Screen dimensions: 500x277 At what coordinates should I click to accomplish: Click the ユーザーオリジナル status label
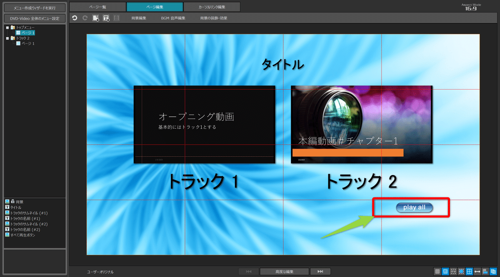[100, 272]
